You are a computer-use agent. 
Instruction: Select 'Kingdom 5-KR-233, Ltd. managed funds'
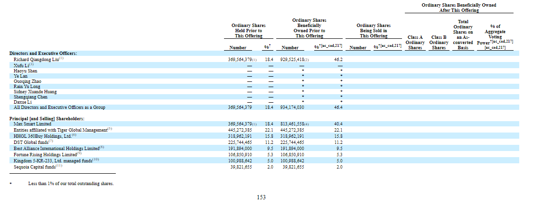click(53, 160)
